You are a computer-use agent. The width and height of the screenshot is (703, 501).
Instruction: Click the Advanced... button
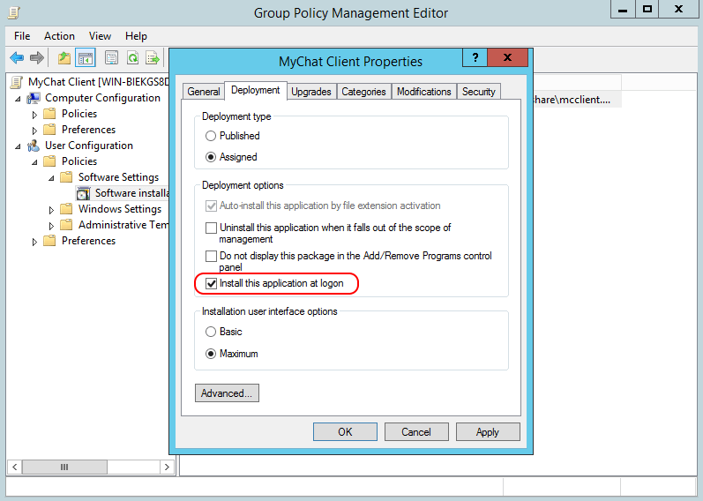click(x=227, y=393)
